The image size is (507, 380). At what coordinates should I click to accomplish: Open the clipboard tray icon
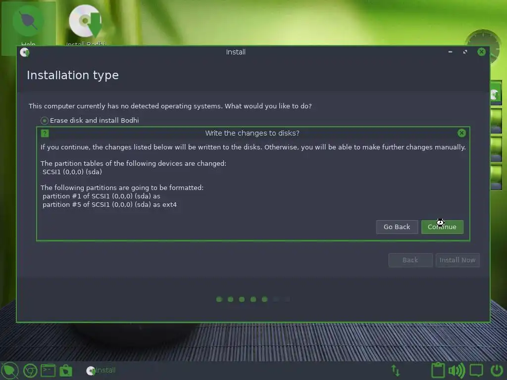point(438,370)
